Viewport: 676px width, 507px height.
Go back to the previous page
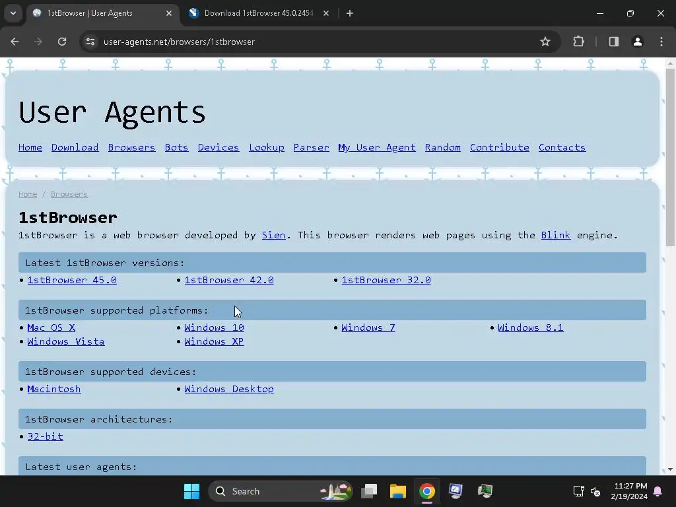[15, 42]
